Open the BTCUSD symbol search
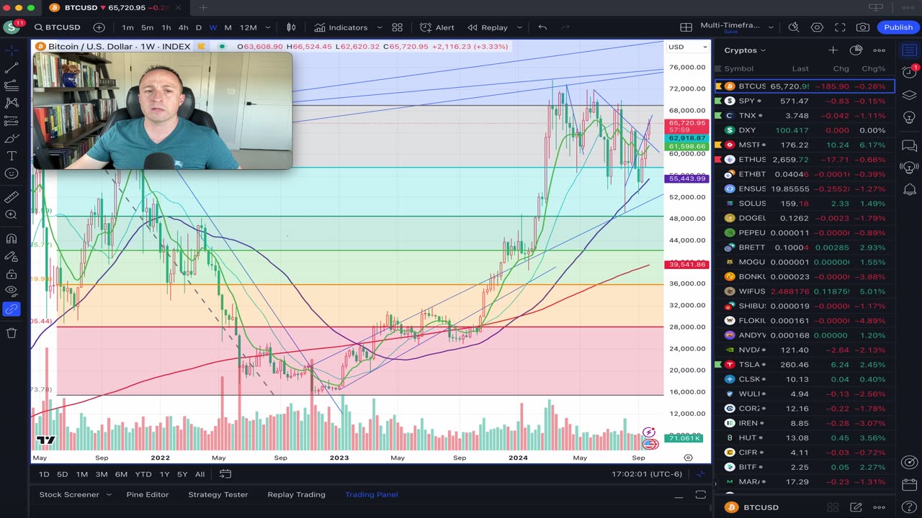 57,27
